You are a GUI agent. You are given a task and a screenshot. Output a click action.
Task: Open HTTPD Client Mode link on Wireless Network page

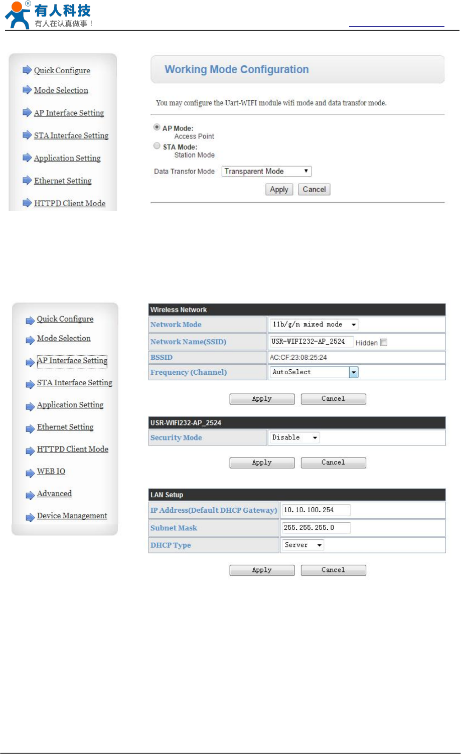tap(73, 449)
